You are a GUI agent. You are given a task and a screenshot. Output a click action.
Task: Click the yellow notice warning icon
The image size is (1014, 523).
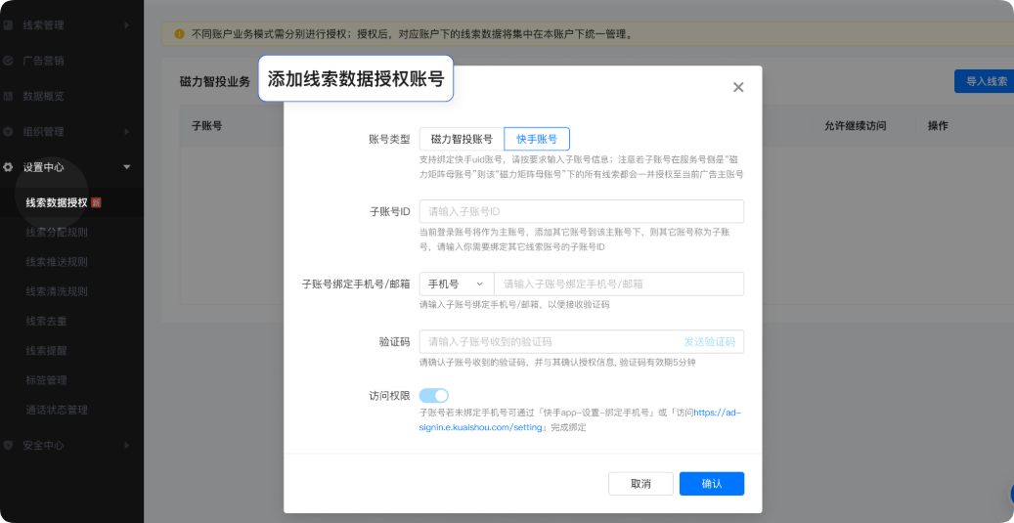(x=179, y=33)
